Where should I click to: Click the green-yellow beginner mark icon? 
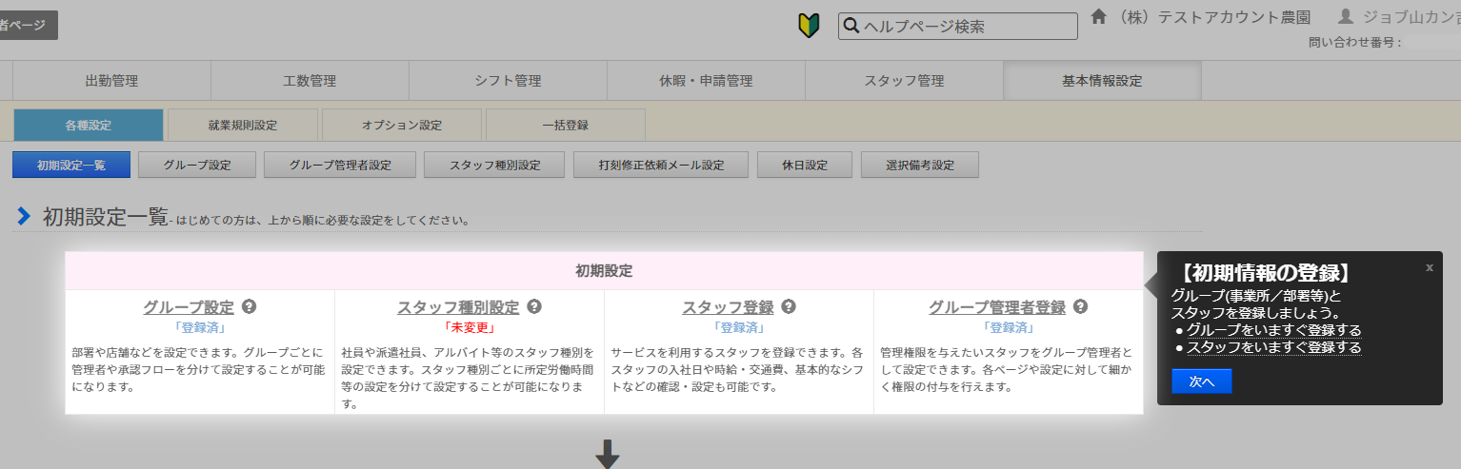point(809,27)
